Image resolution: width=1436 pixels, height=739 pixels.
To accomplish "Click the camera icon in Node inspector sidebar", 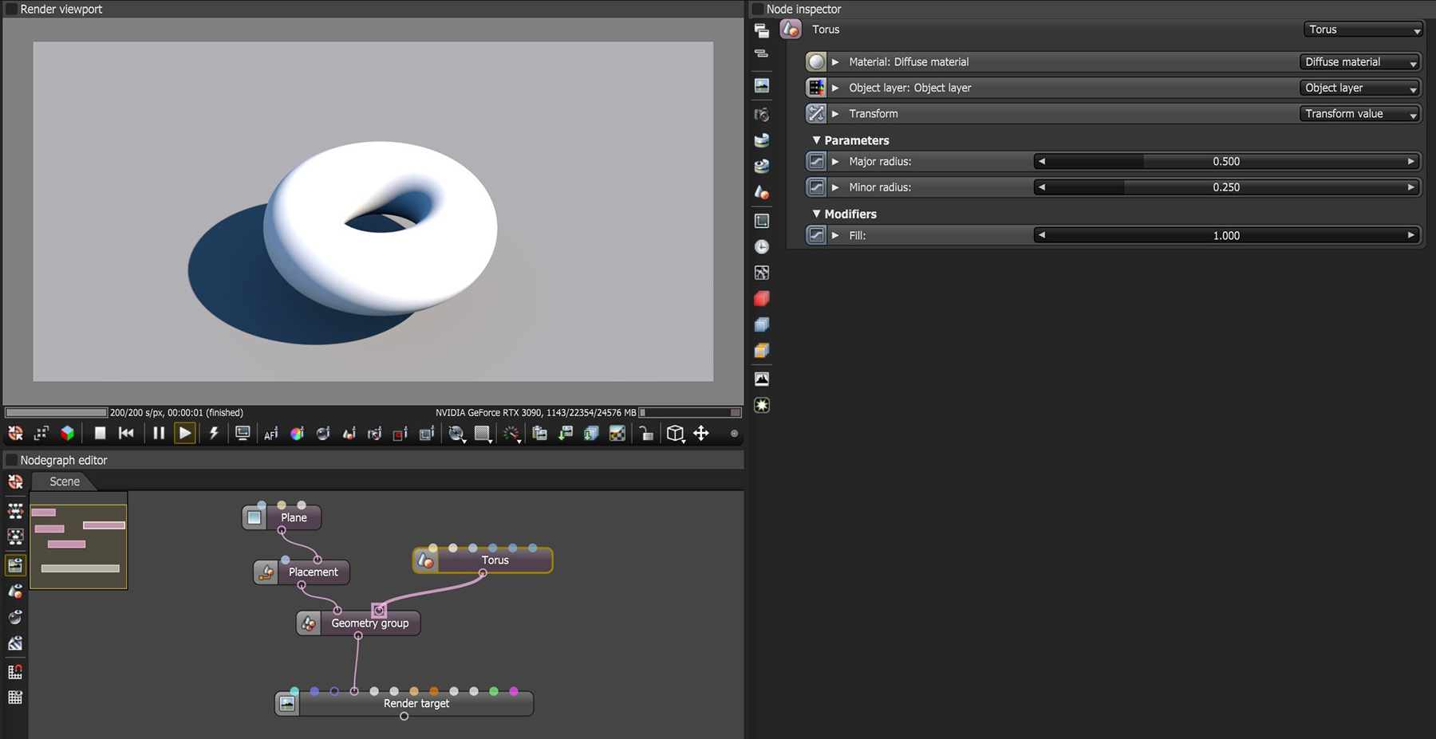I will (762, 115).
